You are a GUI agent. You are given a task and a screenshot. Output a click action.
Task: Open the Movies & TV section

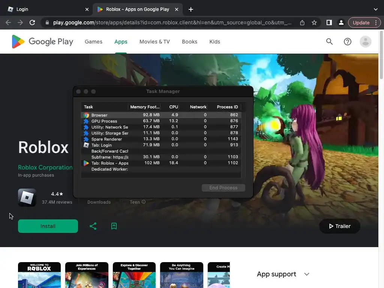pyautogui.click(x=154, y=42)
